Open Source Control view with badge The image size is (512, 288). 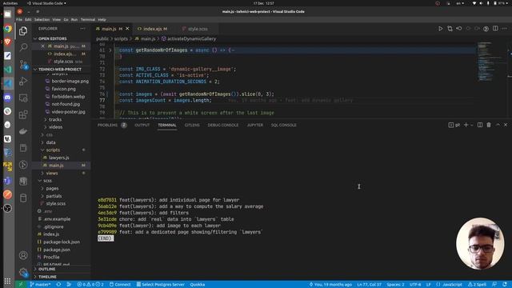pyautogui.click(x=23, y=64)
